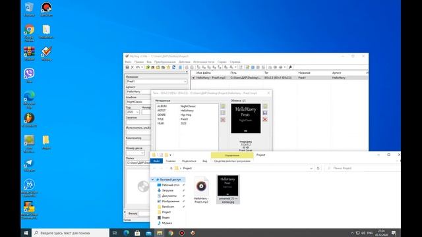Open the undo dropdown arrow in Mp3tag toolbar
The image size is (422, 237).
(x=142, y=67)
